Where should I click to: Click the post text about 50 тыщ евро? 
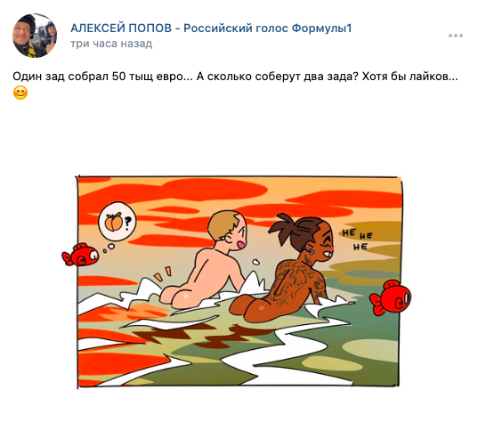[x=235, y=77]
